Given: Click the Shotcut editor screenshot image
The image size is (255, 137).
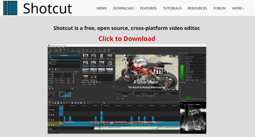Looking at the screenshot, I should pyautogui.click(x=127, y=89).
